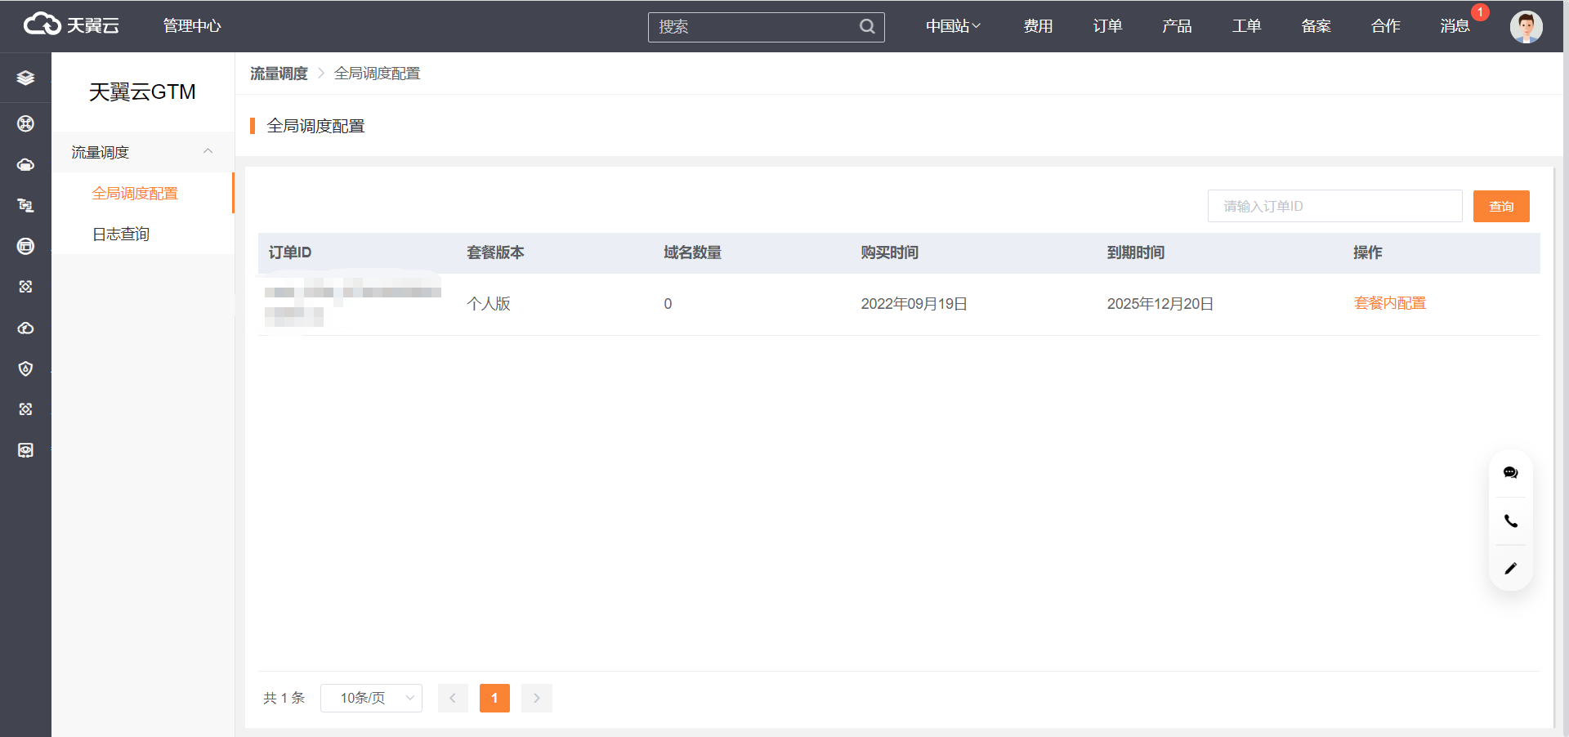This screenshot has height=737, width=1569.
Task: Open 消息 messages
Action: 1455,26
